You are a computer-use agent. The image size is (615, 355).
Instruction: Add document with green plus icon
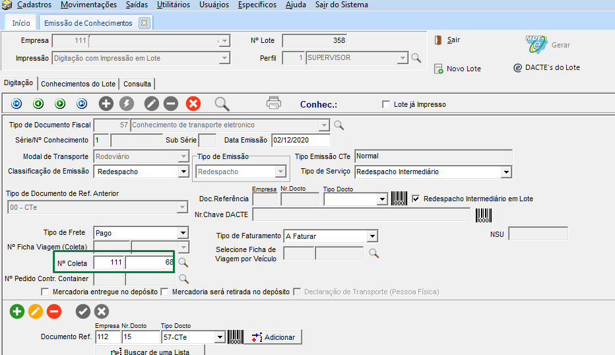[17, 311]
